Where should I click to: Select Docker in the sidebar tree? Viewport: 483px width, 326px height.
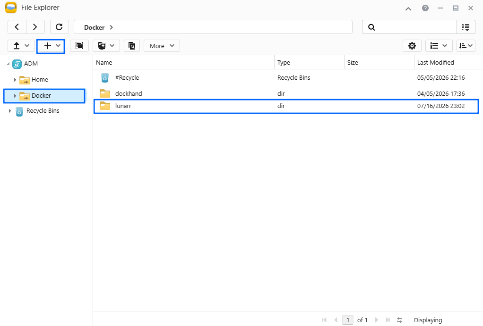(41, 96)
